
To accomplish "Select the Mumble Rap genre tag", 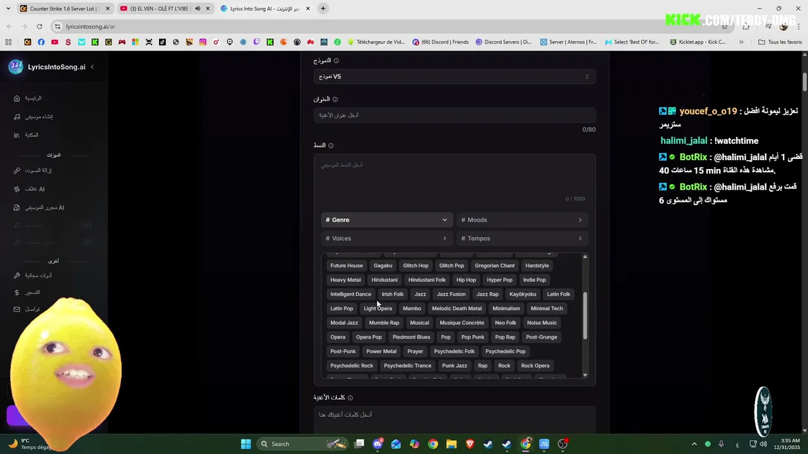I will point(384,323).
